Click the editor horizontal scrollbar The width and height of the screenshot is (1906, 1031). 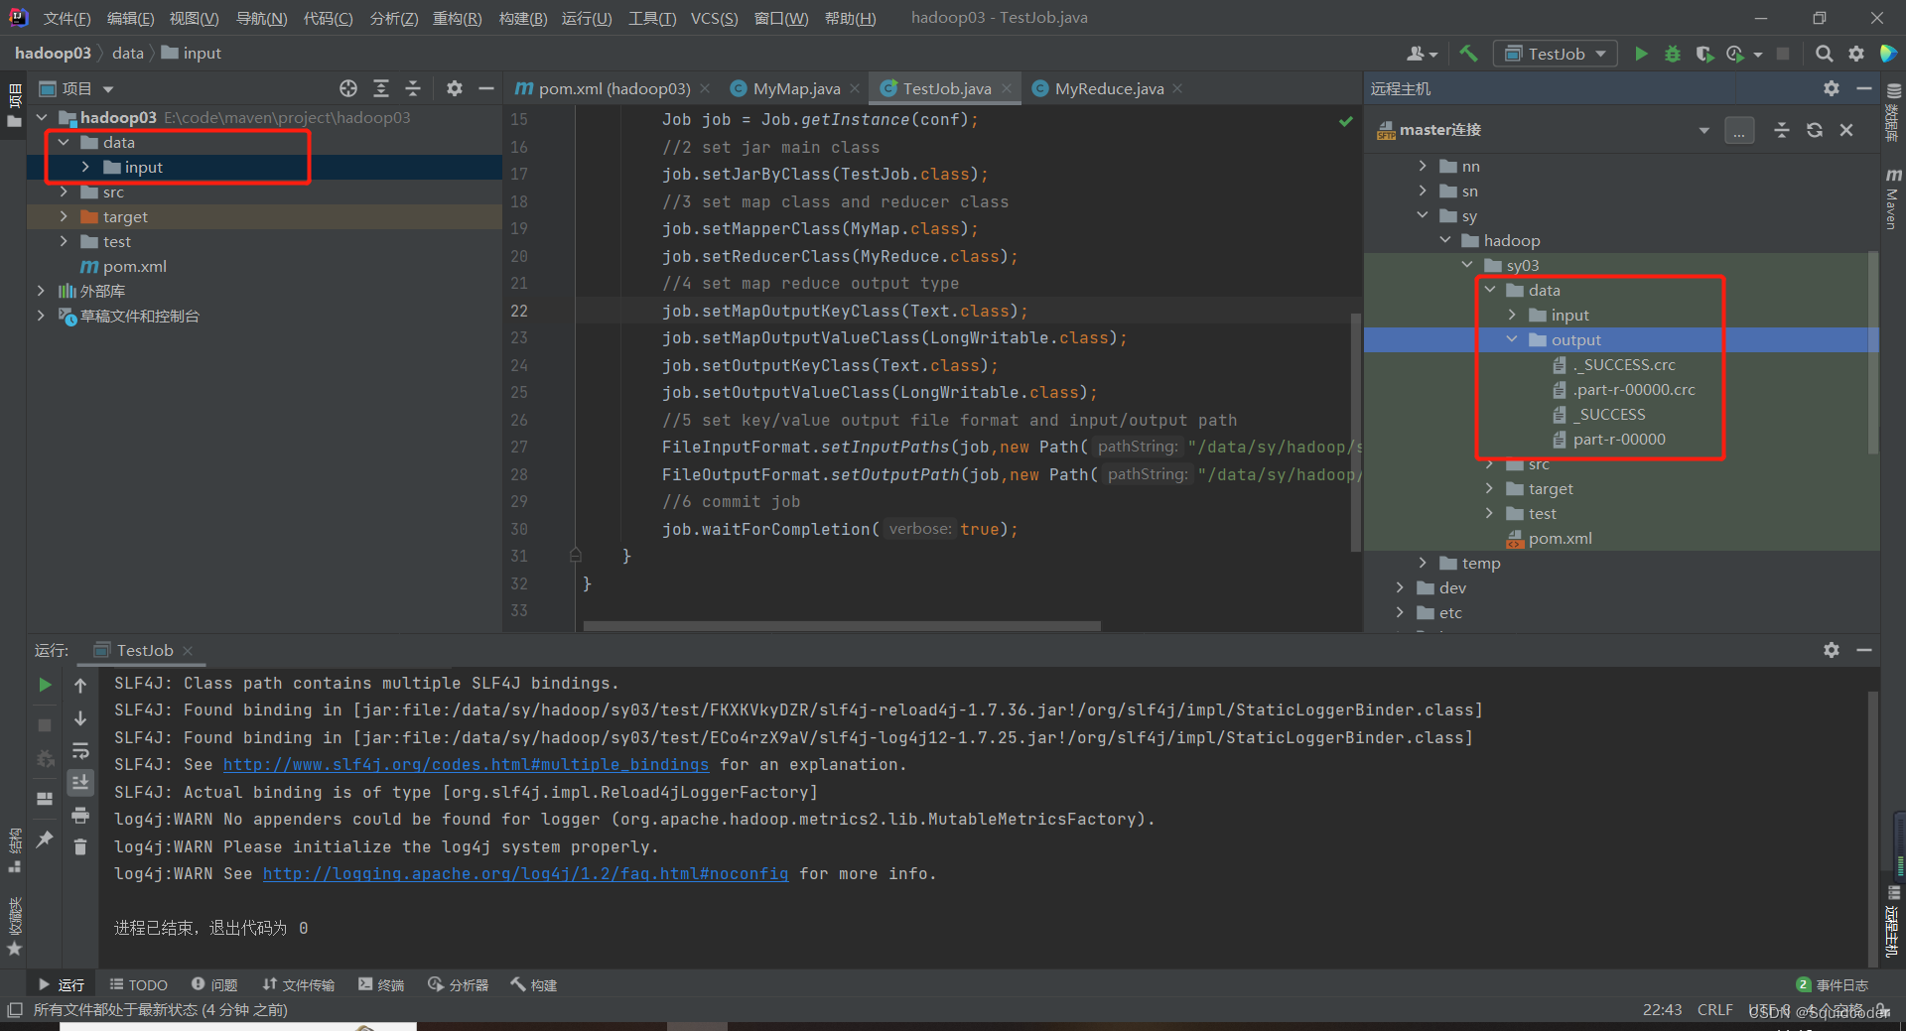pyautogui.click(x=842, y=626)
